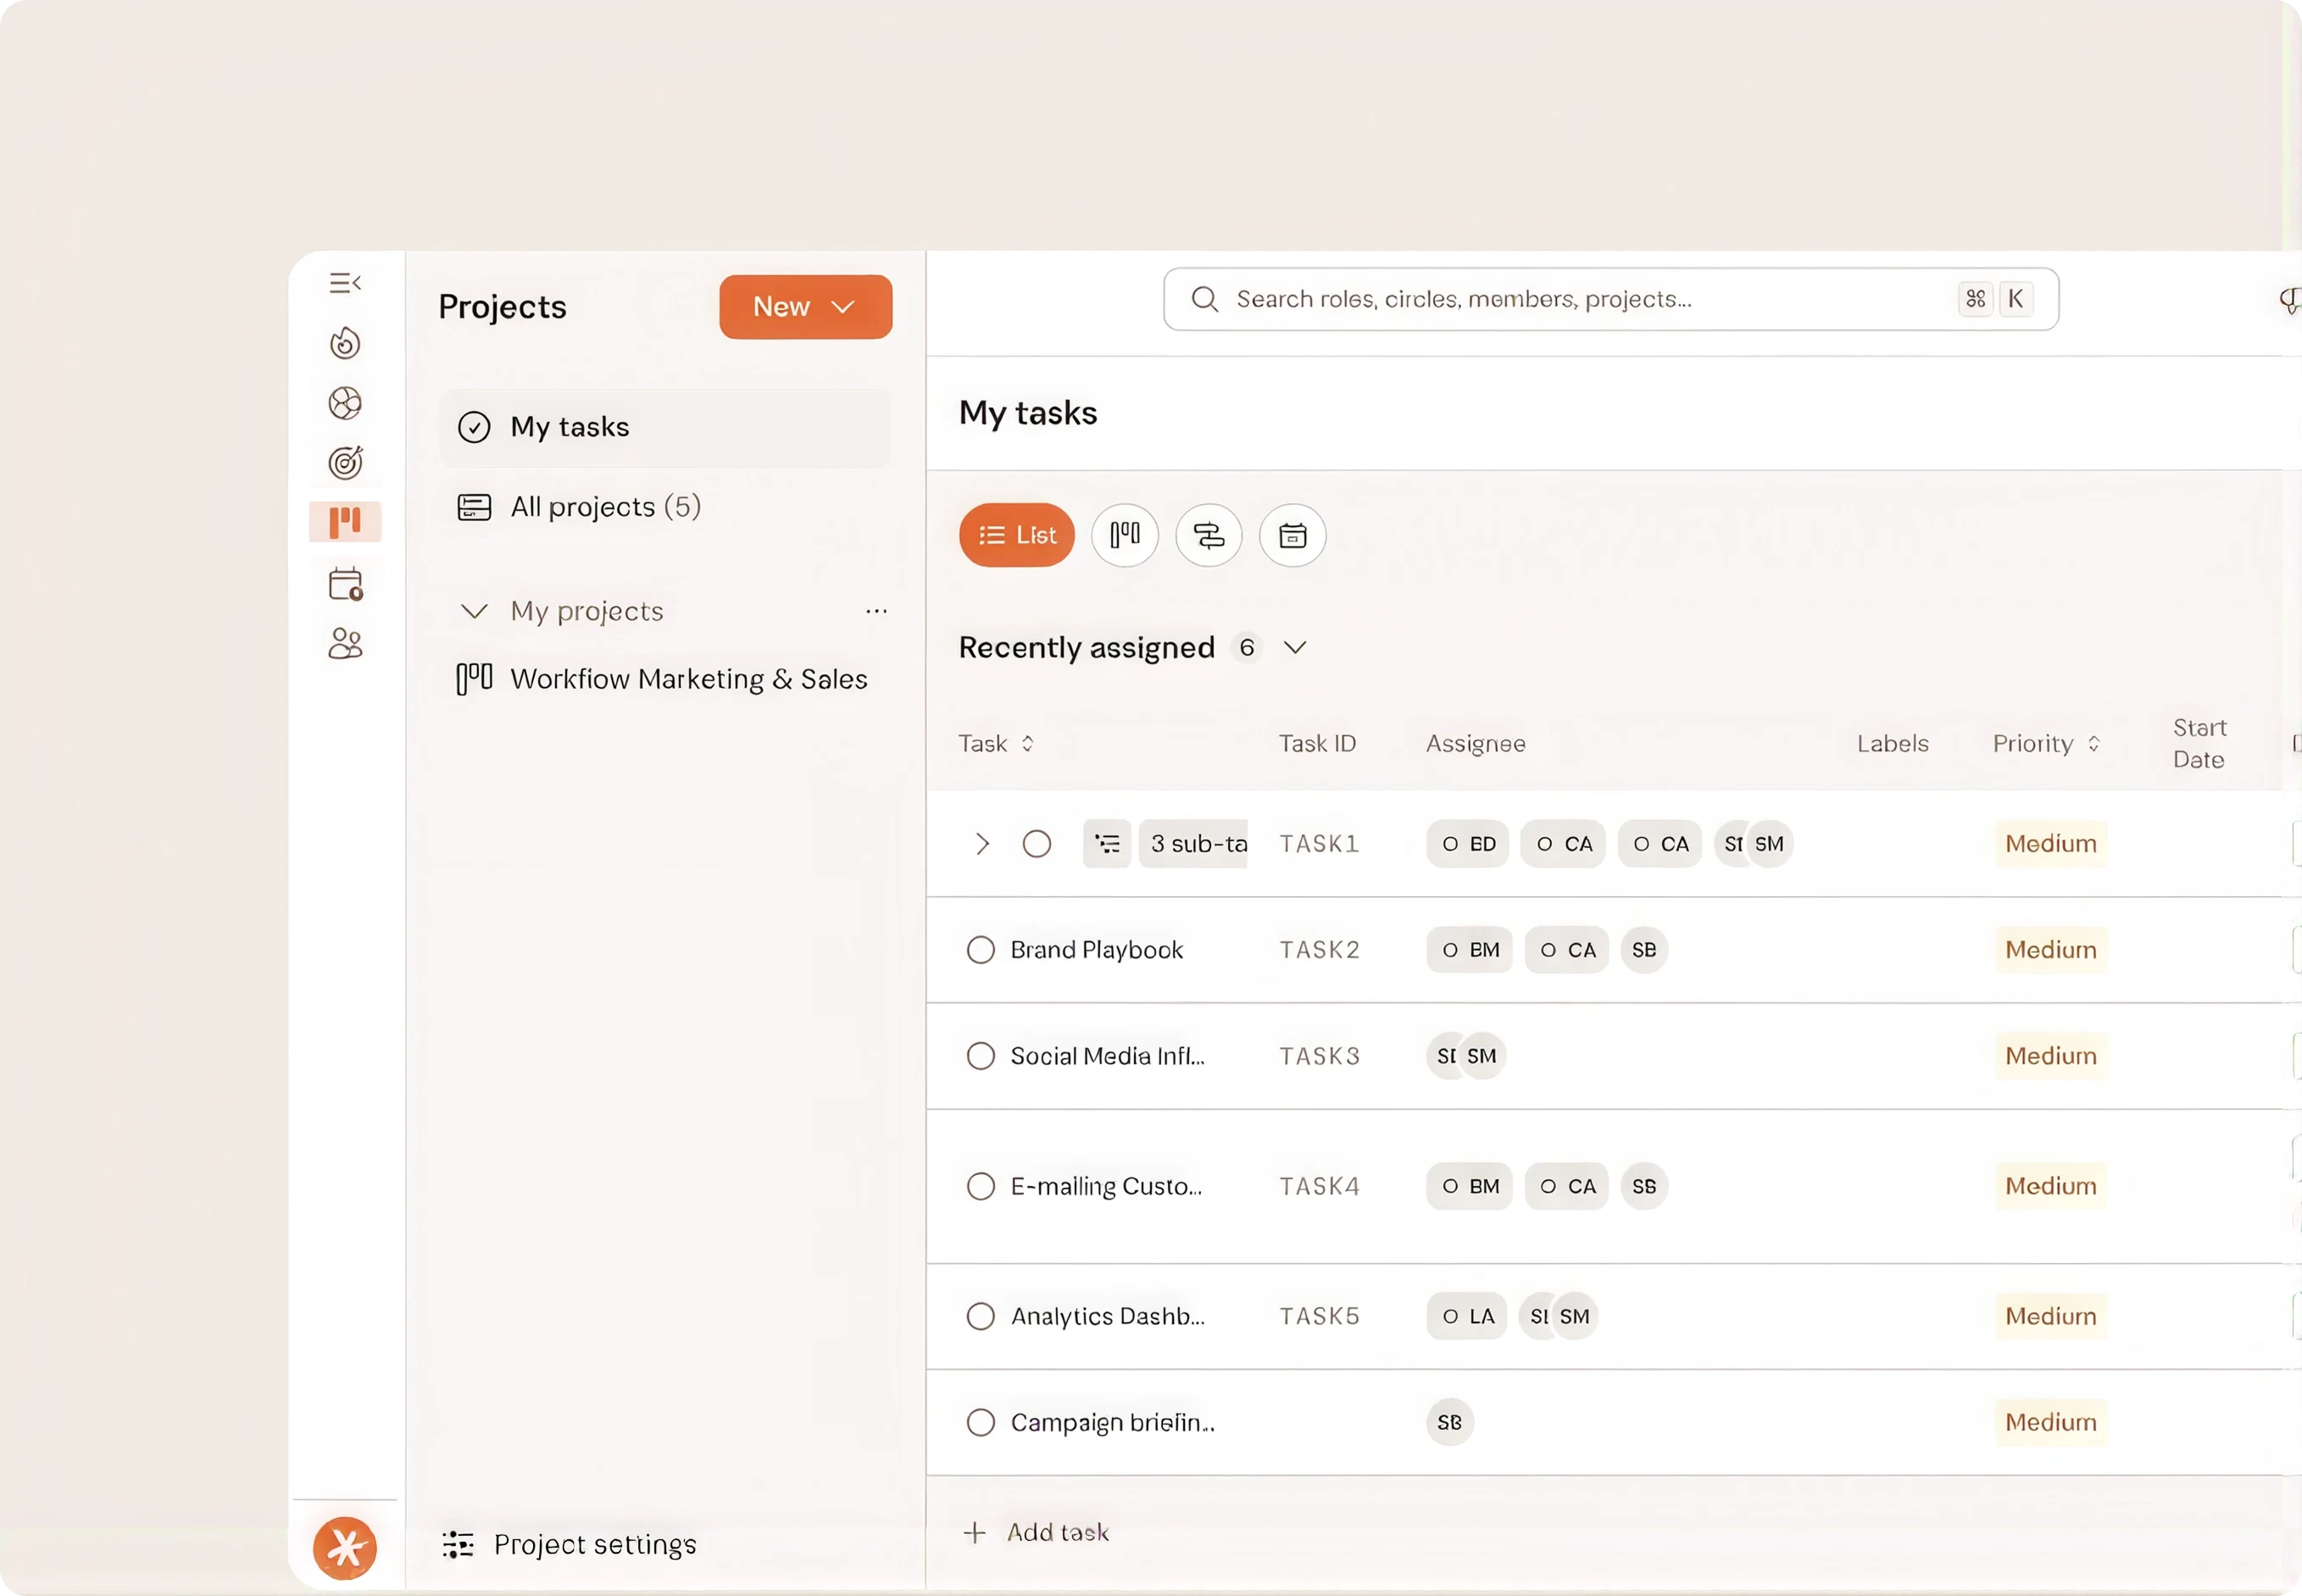Change priority Medium on Brand Playbook
The image size is (2302, 1596).
(2051, 950)
